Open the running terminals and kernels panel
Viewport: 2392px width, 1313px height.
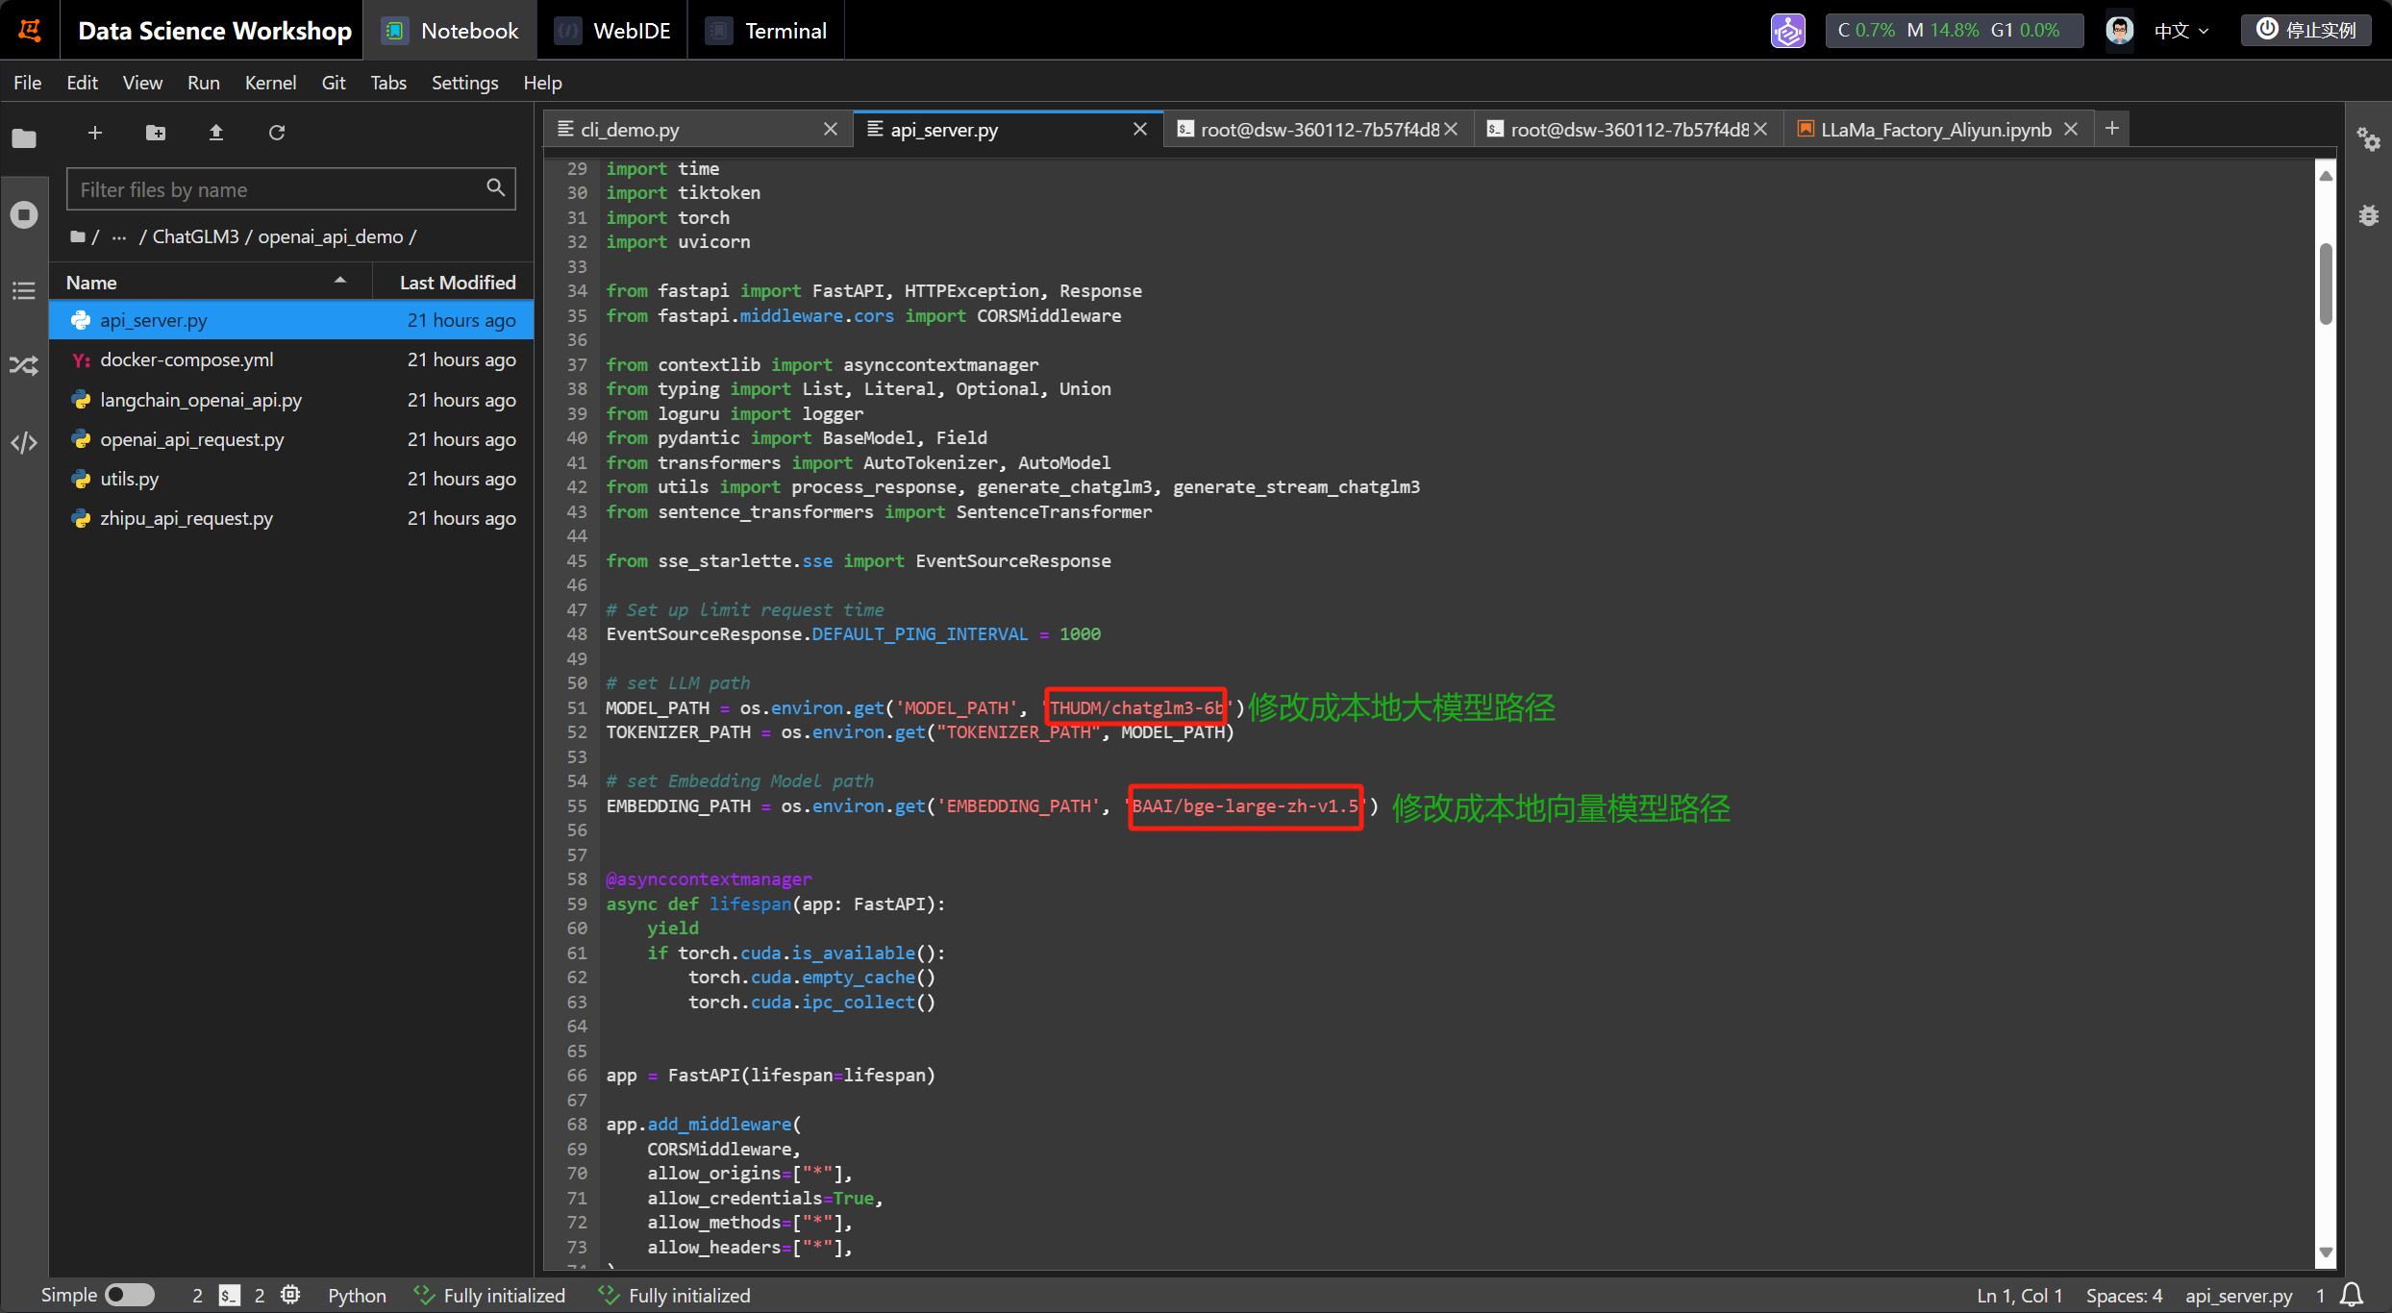(24, 214)
